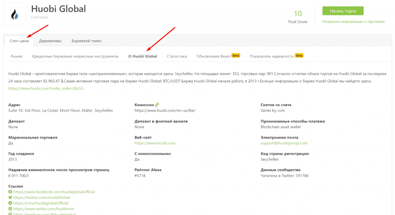Viewport: 395px width, 215px height.
Task: Click the Рейтинг Alexa value #5718
Action: [140, 176]
